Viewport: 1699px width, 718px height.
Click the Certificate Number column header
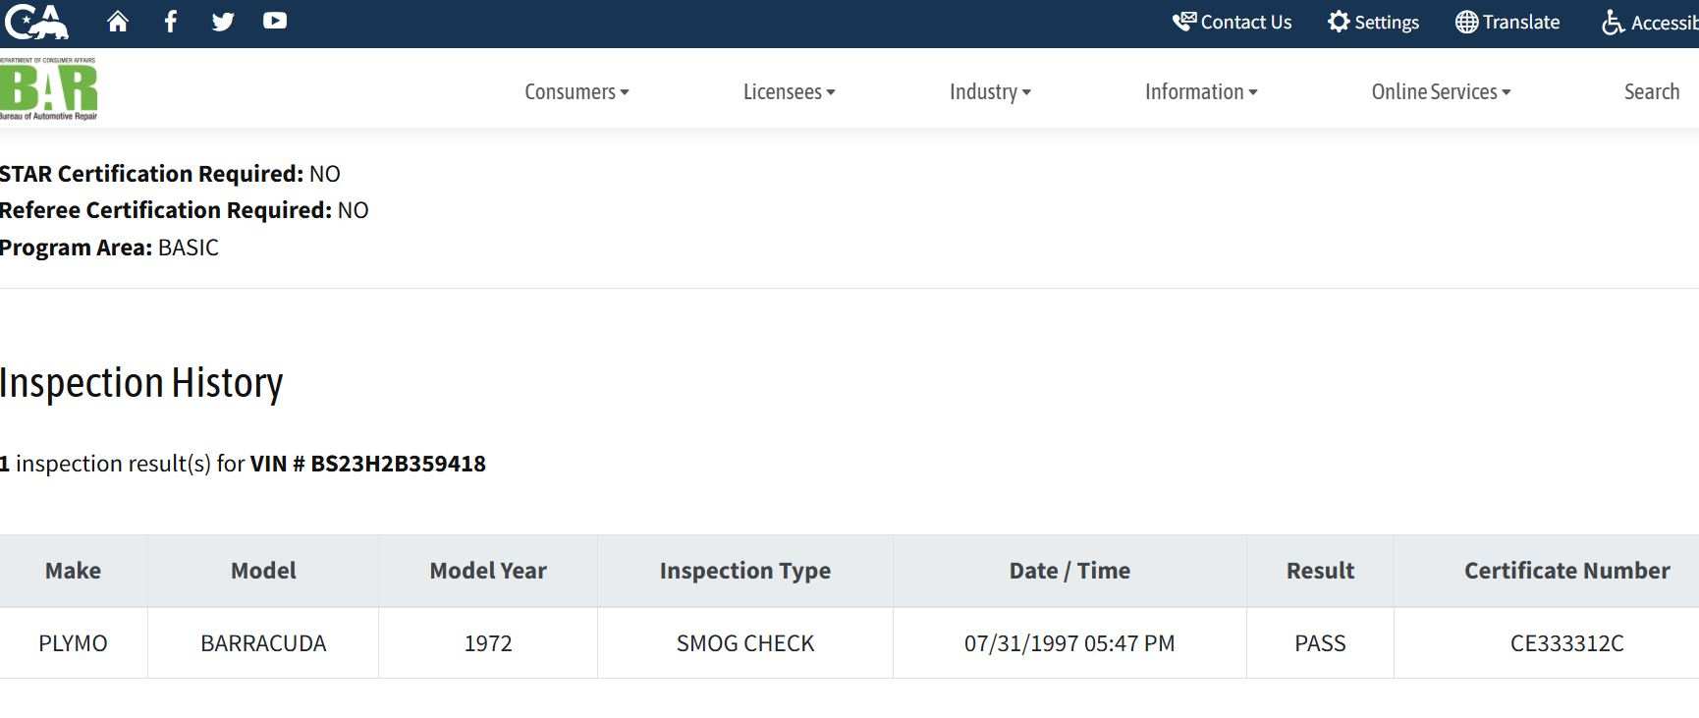coord(1566,571)
